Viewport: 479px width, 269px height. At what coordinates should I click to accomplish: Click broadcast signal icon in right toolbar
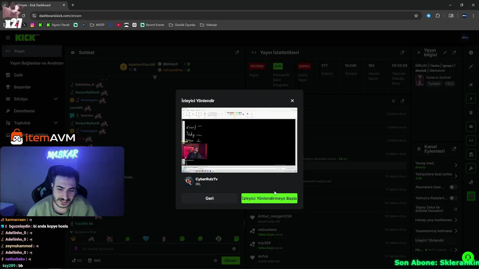pyautogui.click(x=471, y=140)
